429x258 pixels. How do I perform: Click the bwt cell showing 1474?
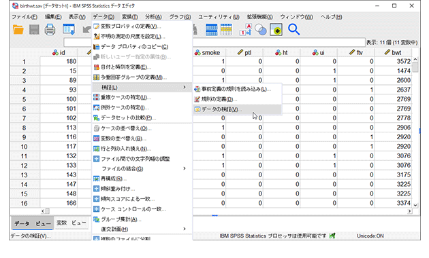click(x=393, y=71)
